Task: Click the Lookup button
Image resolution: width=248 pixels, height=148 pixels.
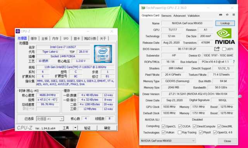Action: [225, 23]
